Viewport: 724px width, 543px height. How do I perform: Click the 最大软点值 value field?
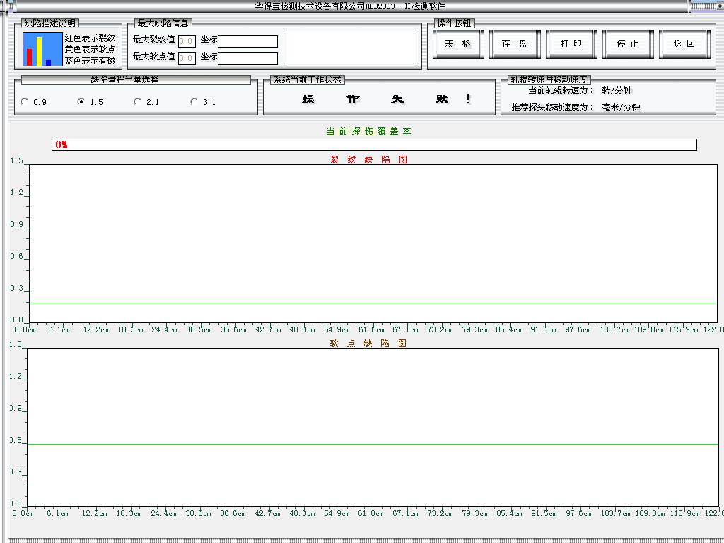coord(187,58)
